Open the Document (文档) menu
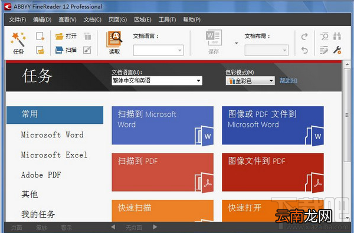The width and height of the screenshot is (354, 233). 93,19
